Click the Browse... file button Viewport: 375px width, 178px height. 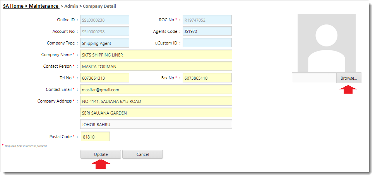(x=348, y=78)
